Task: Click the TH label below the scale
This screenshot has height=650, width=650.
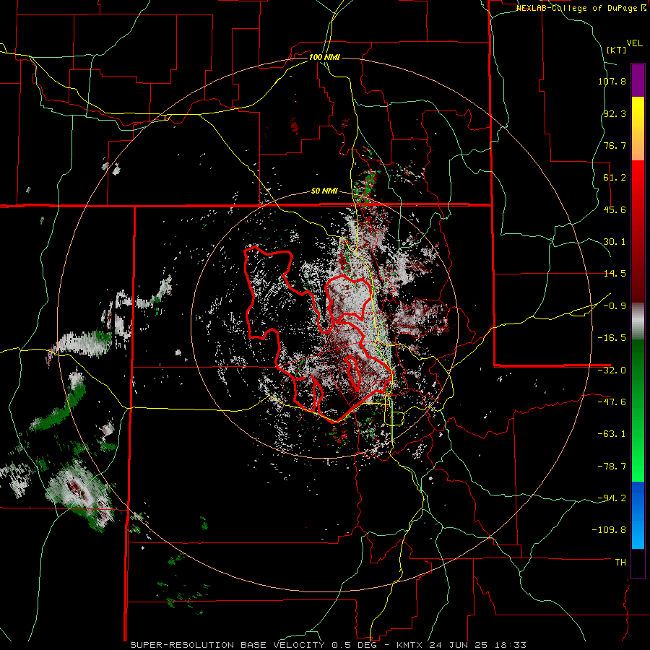Action: [x=620, y=562]
